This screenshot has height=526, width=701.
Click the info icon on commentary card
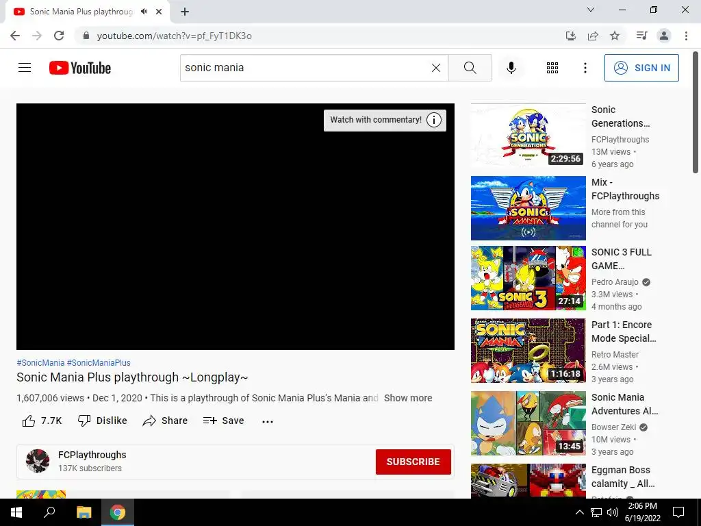(x=433, y=120)
